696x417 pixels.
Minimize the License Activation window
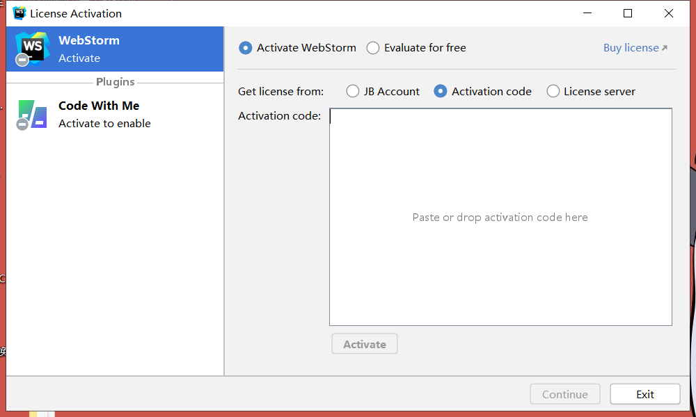point(587,13)
